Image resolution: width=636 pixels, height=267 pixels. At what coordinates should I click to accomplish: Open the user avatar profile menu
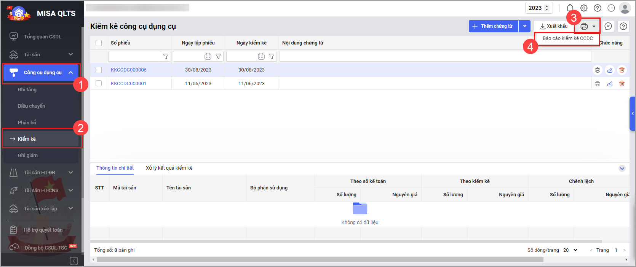point(625,8)
